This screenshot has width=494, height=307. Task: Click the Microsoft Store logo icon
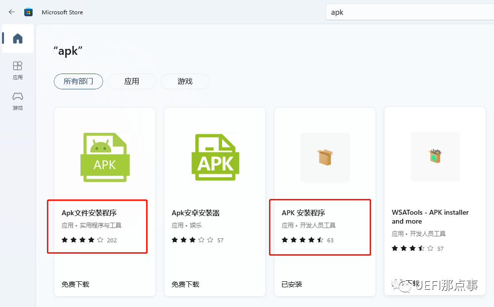29,12
